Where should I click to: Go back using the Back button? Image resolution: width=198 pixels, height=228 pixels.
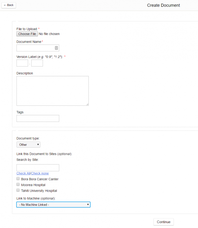[x=9, y=5]
